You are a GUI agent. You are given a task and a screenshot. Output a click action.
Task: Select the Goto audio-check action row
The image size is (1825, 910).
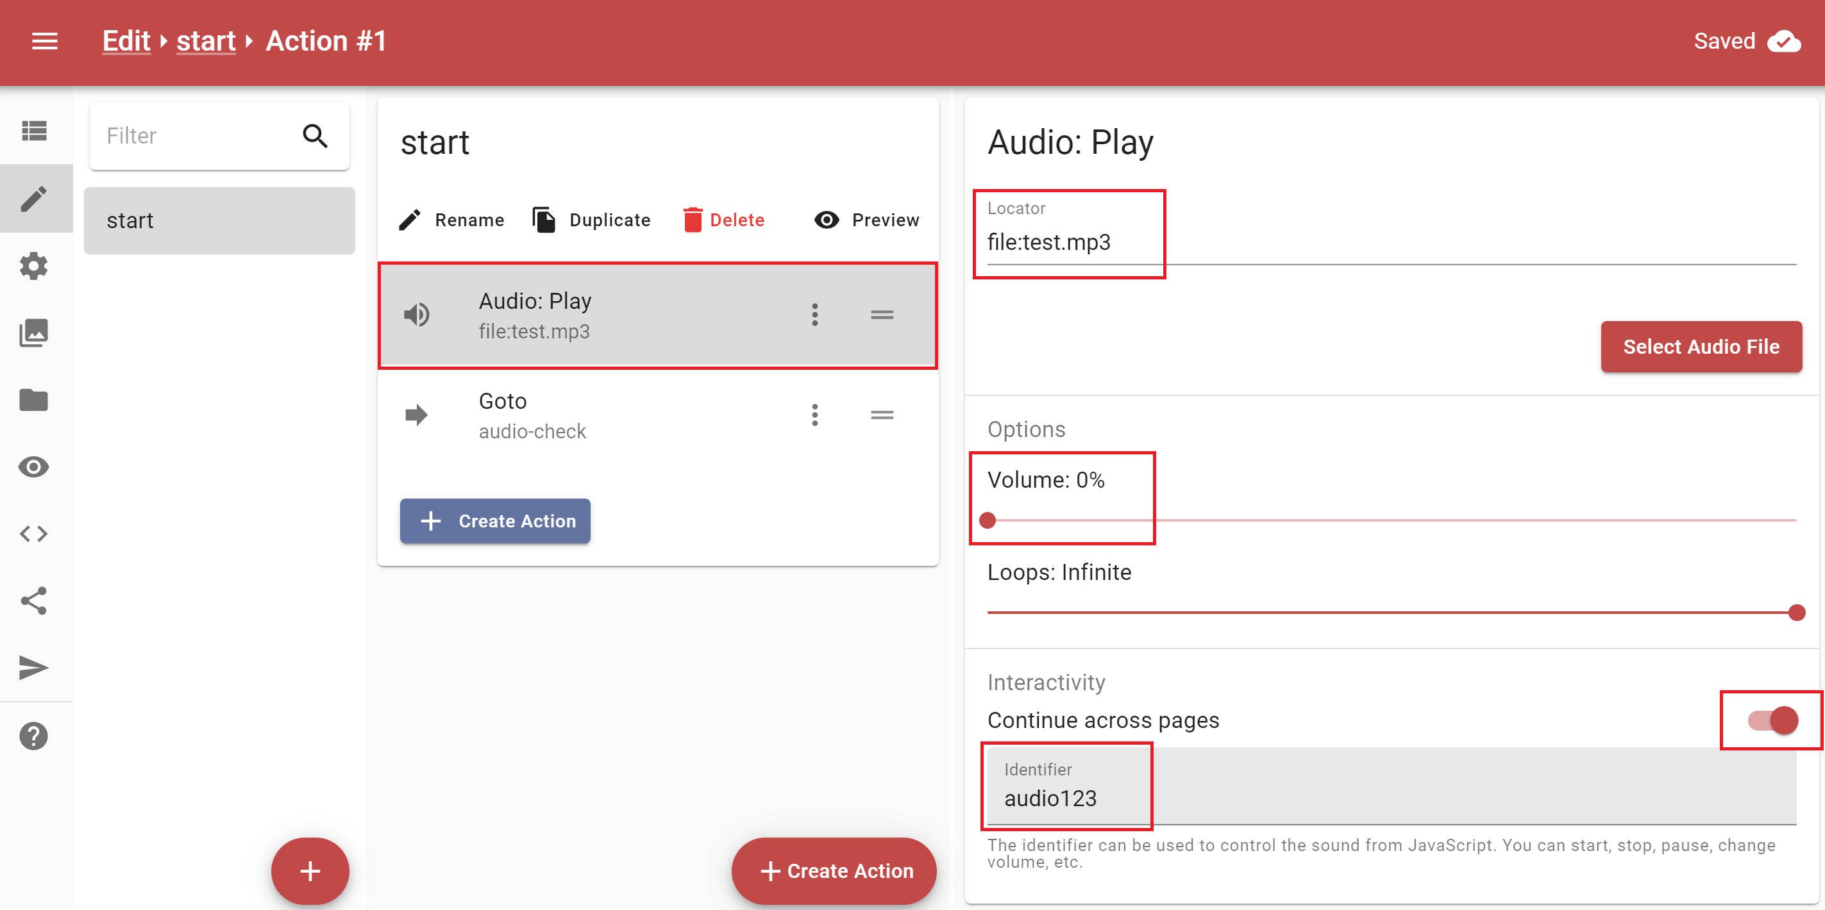[658, 416]
